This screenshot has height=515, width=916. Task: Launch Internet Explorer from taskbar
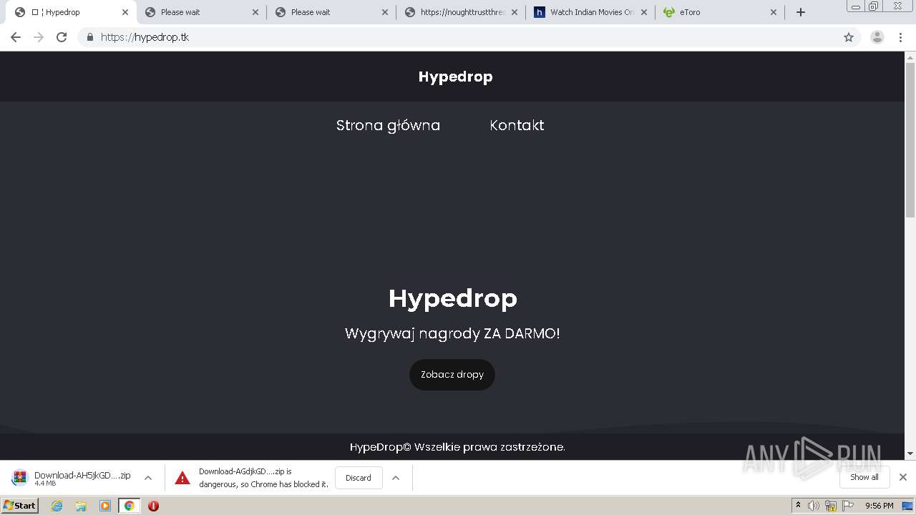[x=57, y=506]
